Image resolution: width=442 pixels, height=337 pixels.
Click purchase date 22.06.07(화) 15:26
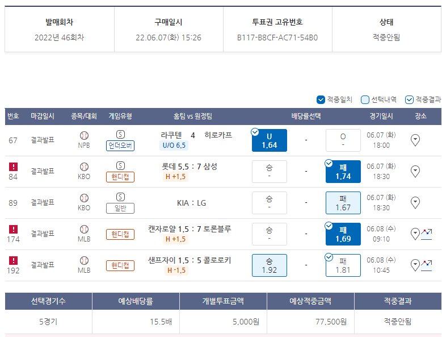(x=169, y=38)
